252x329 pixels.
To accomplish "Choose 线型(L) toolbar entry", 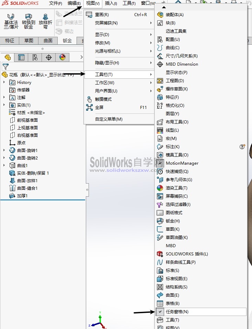I will coord(201,130).
